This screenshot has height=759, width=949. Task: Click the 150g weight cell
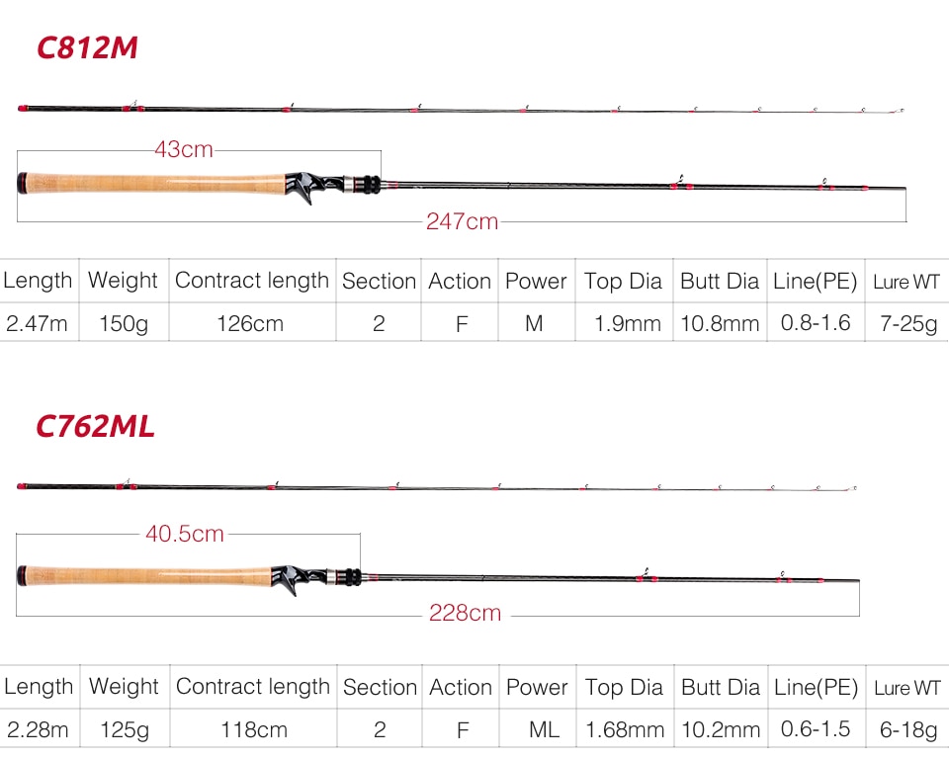124,323
